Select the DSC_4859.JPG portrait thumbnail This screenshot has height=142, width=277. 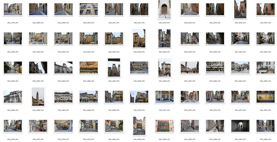click(164, 68)
